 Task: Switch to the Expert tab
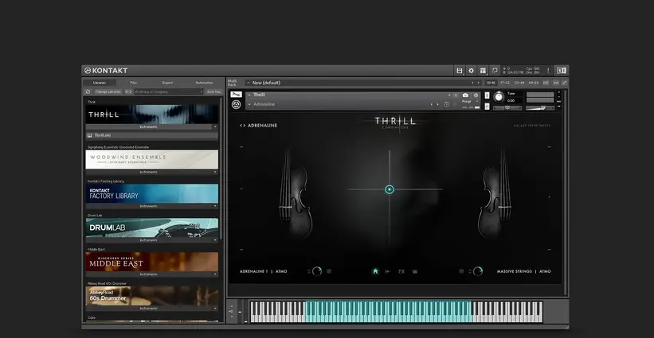click(167, 83)
